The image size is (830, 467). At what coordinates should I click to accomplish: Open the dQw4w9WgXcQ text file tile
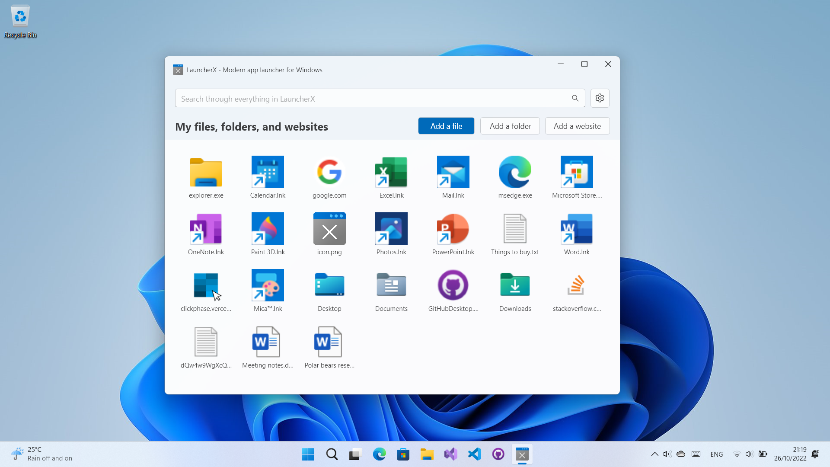click(206, 348)
